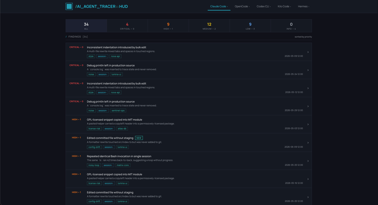Show all 34 findings filter
This screenshot has height=205, width=378.
click(x=86, y=26)
